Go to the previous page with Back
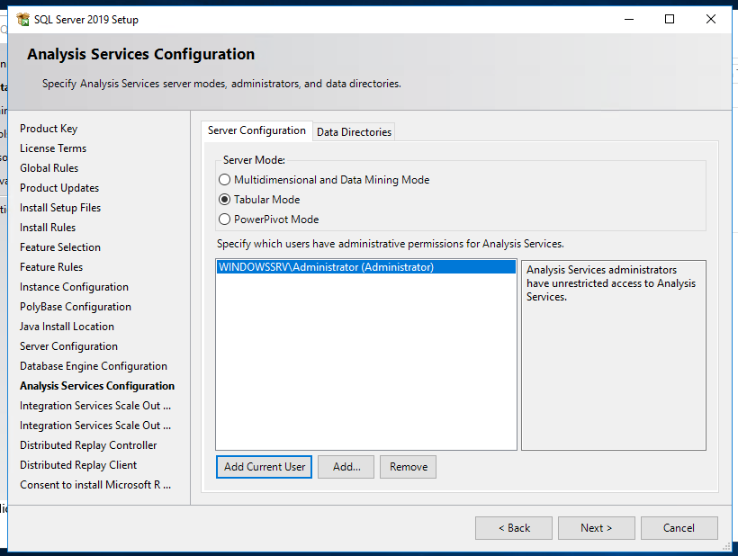738x556 pixels. tap(514, 528)
